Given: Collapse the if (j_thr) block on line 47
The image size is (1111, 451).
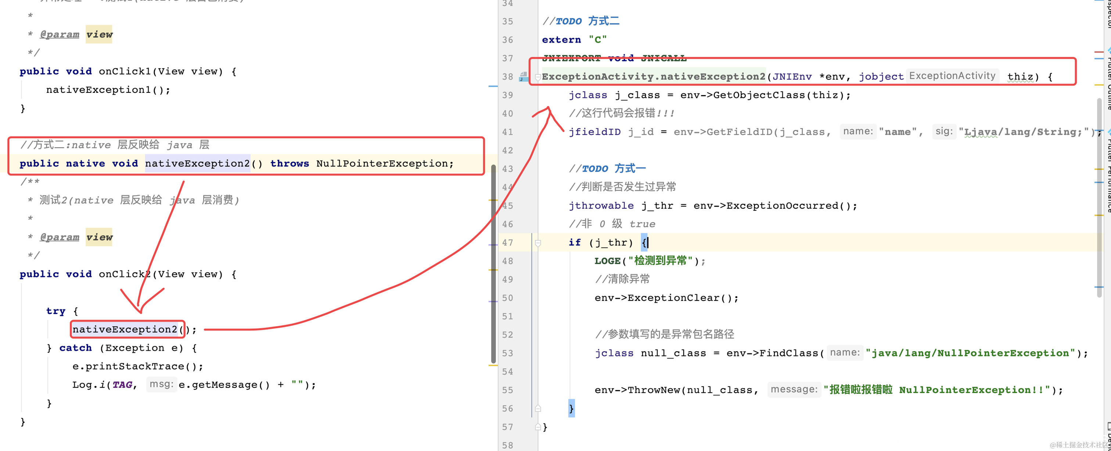Looking at the screenshot, I should [538, 243].
